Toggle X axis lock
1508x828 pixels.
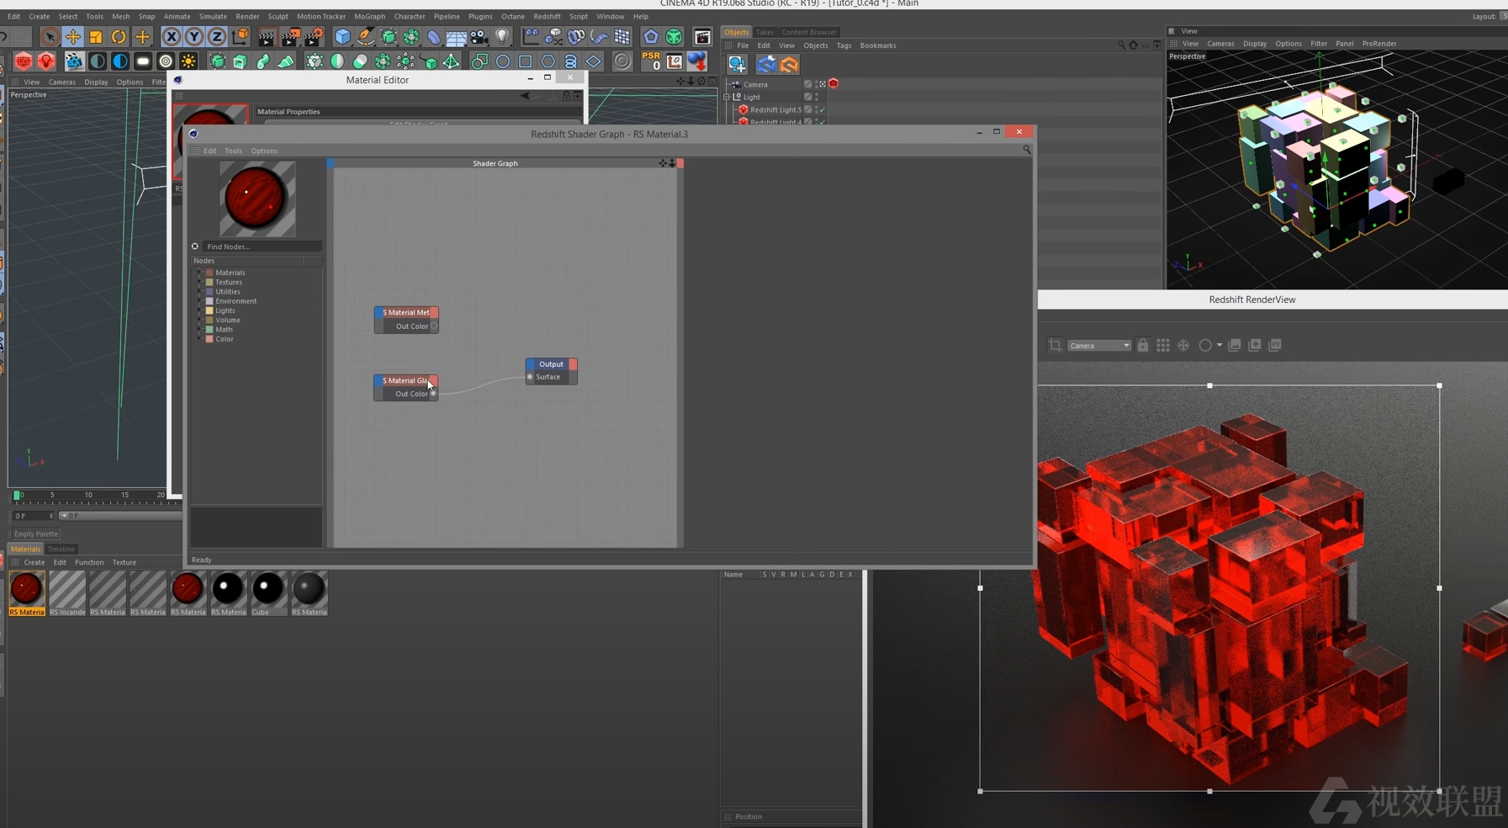172,37
